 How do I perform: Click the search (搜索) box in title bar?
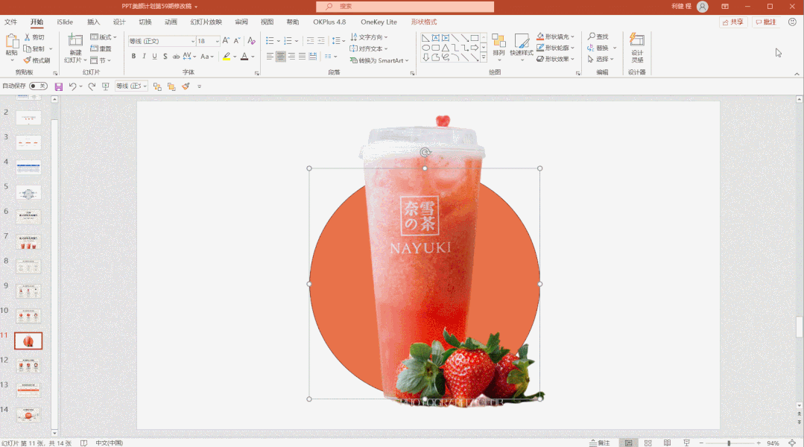click(x=405, y=7)
